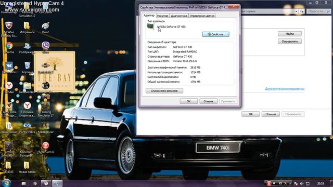The height and width of the screenshot is (187, 333).
Task: Confirm adapter properties dialog with OK
Action: tap(188, 101)
